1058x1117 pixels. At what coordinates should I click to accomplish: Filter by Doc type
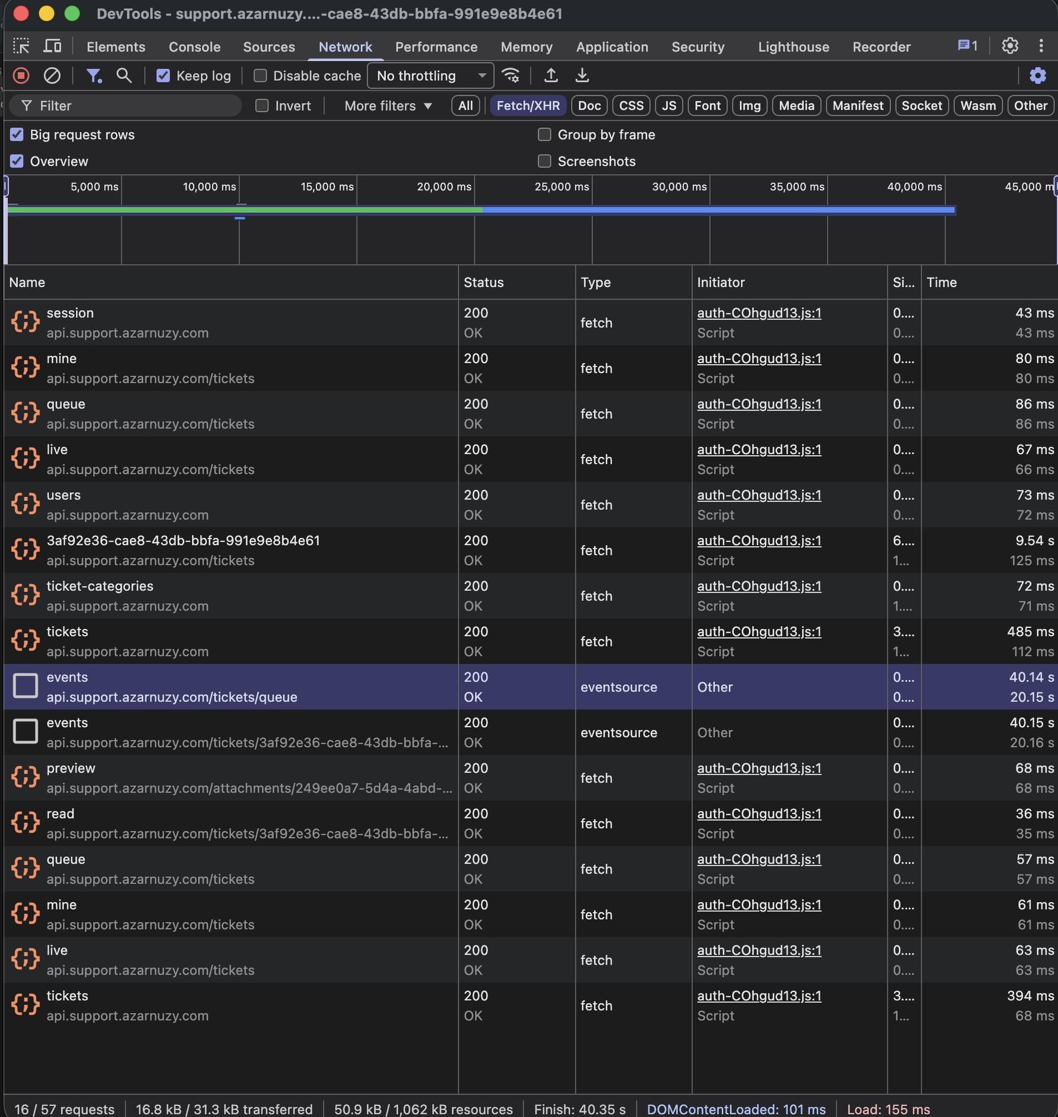(590, 106)
